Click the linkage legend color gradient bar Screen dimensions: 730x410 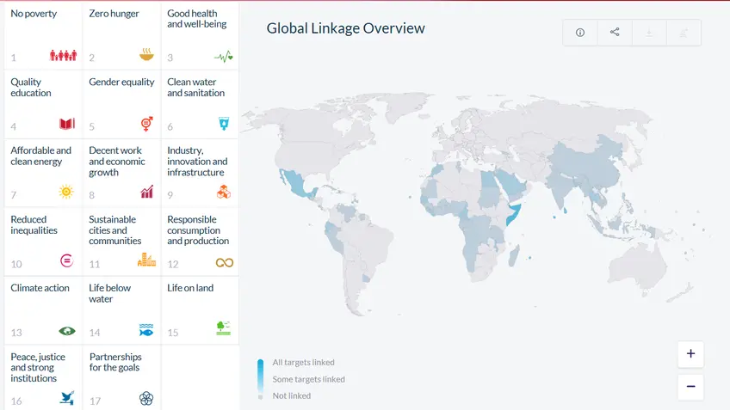pos(260,379)
